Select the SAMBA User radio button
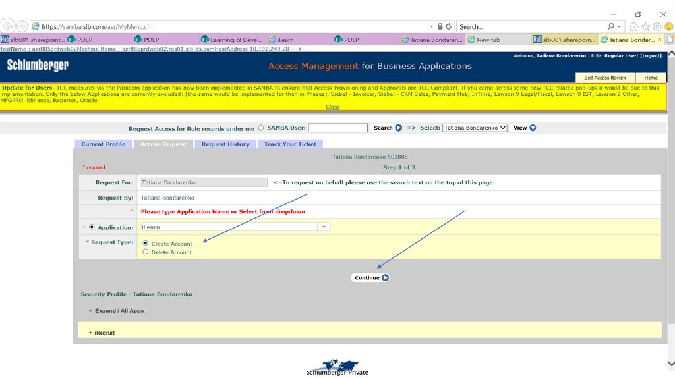The height and width of the screenshot is (378, 675). pyautogui.click(x=261, y=128)
